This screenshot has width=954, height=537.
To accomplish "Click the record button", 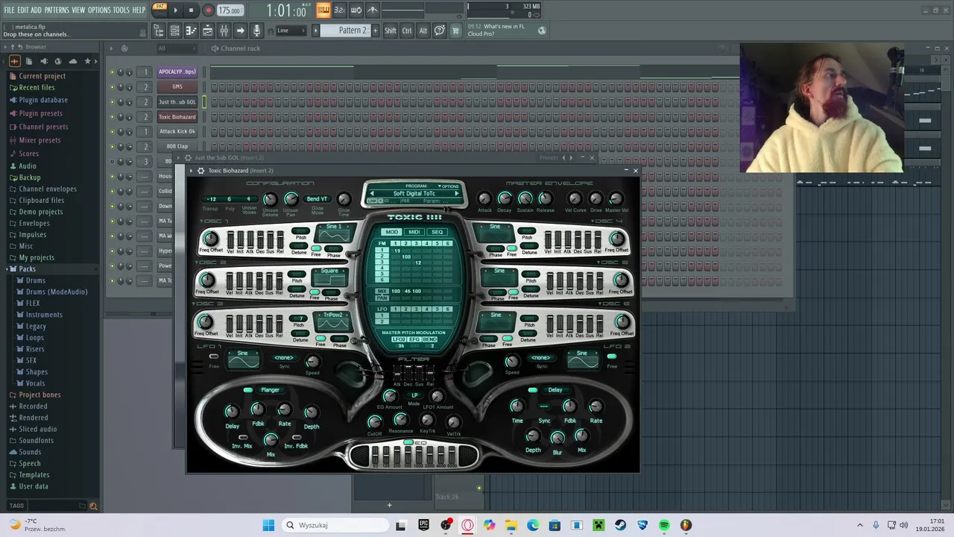I will click(x=208, y=10).
